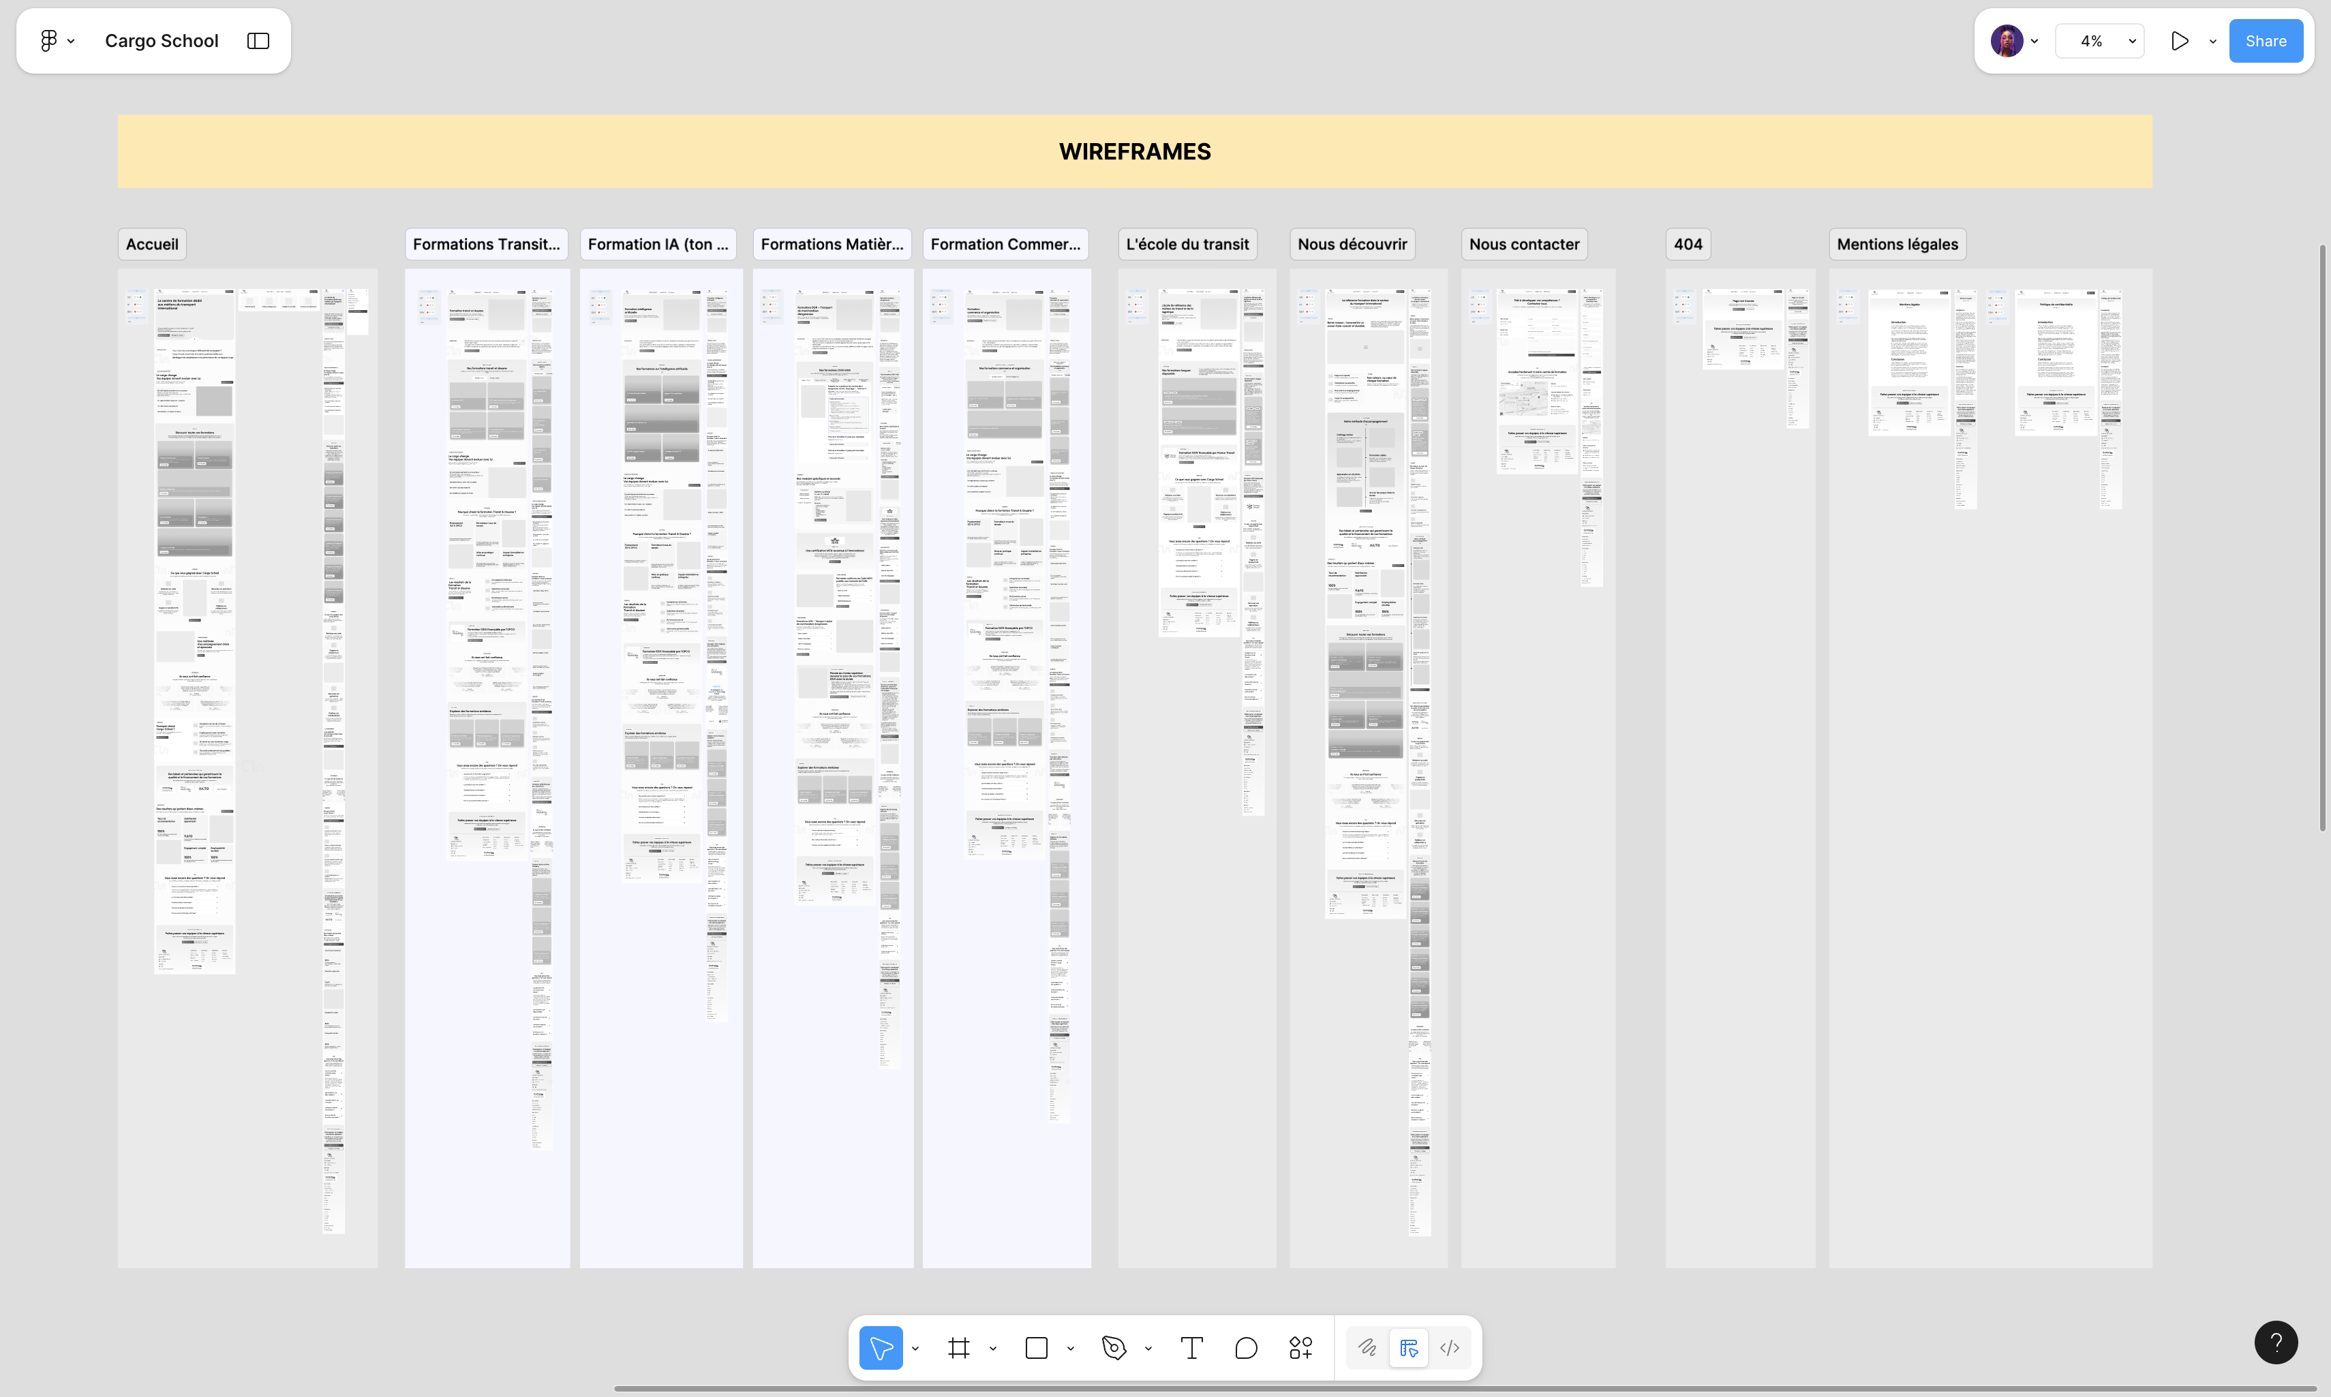Click the Share button
Image resolution: width=2331 pixels, height=1397 pixels.
pyautogui.click(x=2265, y=40)
